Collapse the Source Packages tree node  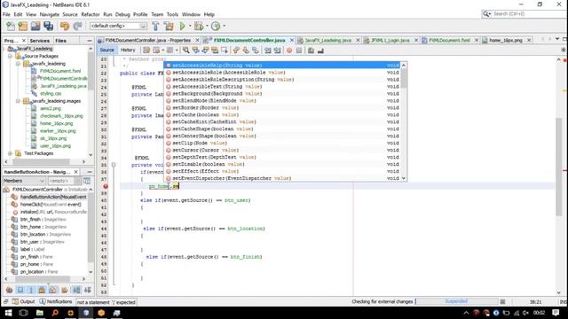tap(10, 57)
